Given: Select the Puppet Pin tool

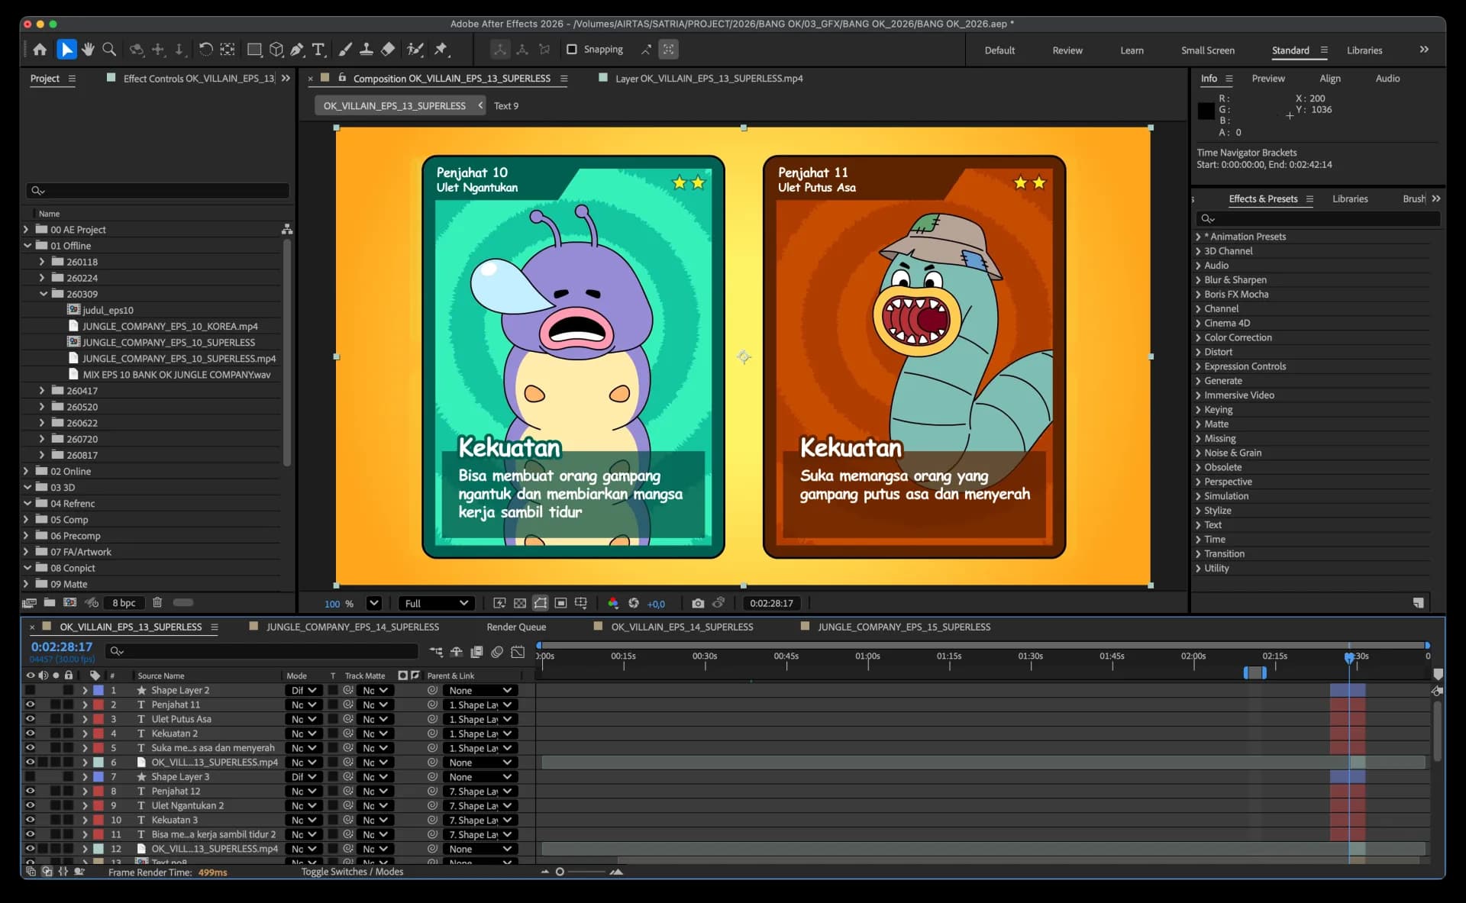Looking at the screenshot, I should click(441, 50).
